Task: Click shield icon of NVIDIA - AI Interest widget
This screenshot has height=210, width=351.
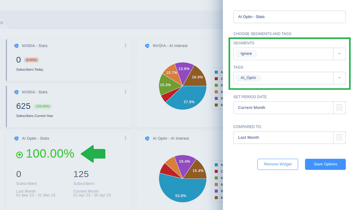Action: point(147,46)
